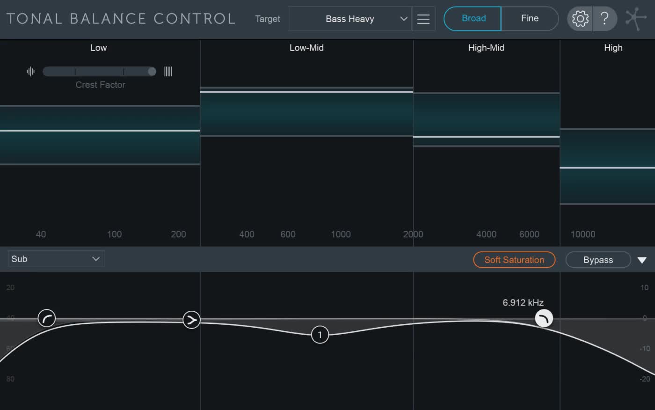Click the 10000 frequency axis label

click(583, 234)
